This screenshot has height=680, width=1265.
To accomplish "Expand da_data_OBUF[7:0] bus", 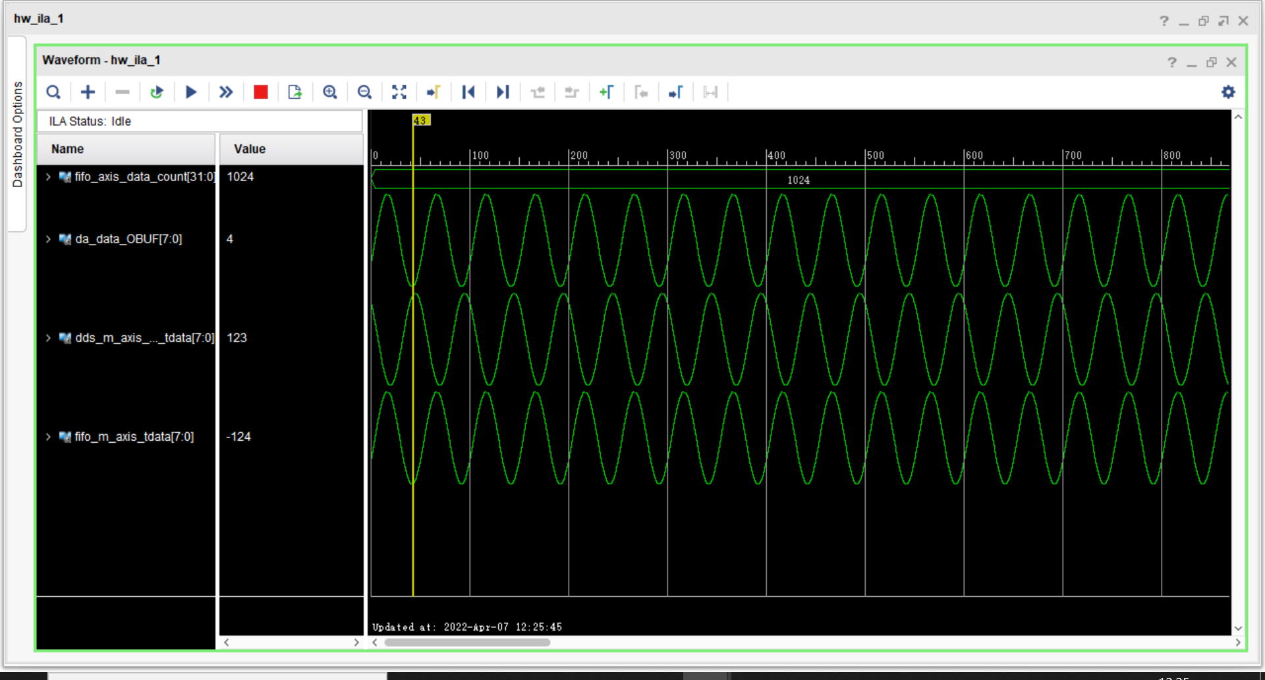I will 48,239.
